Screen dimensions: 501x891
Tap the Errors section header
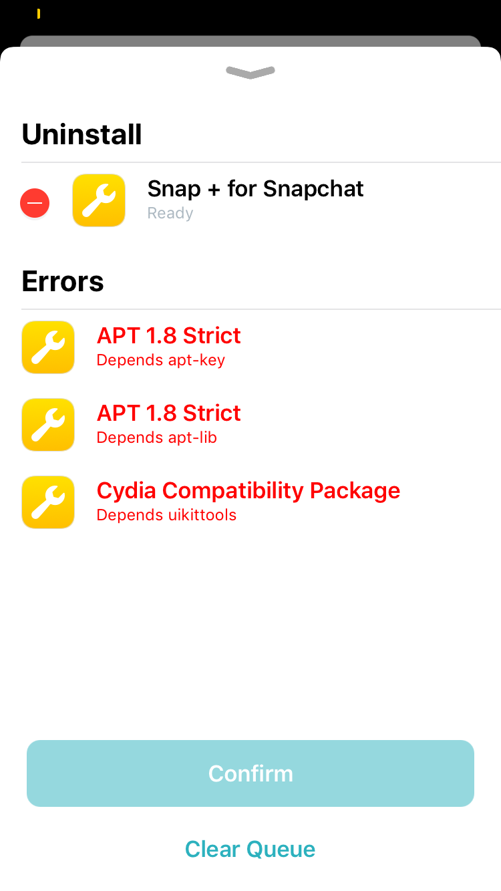pos(63,281)
